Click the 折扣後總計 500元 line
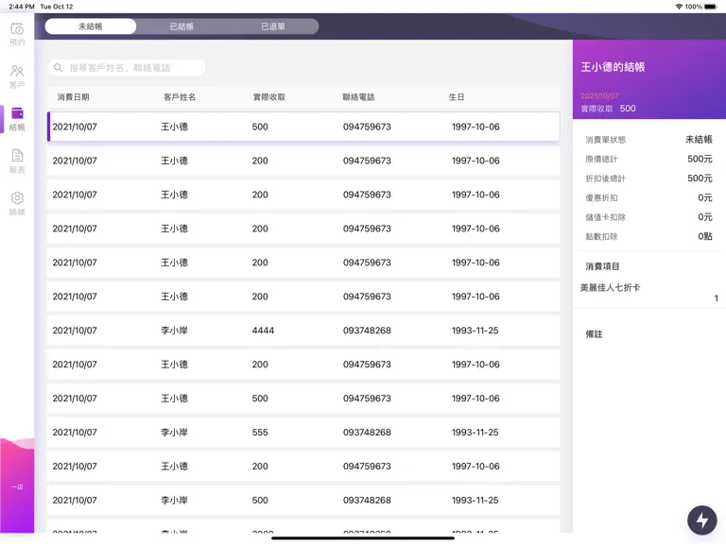The image size is (726, 544). (648, 178)
